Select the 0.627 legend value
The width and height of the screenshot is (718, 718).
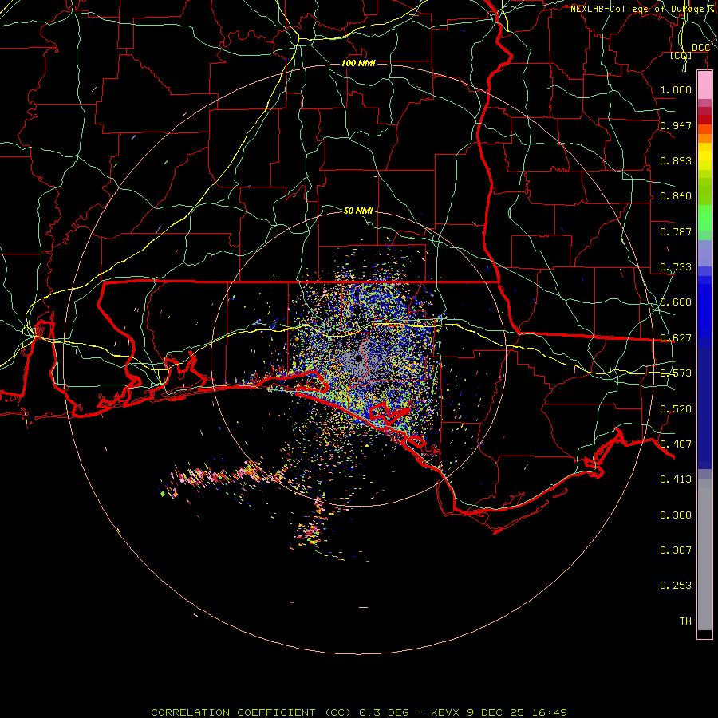click(x=676, y=338)
